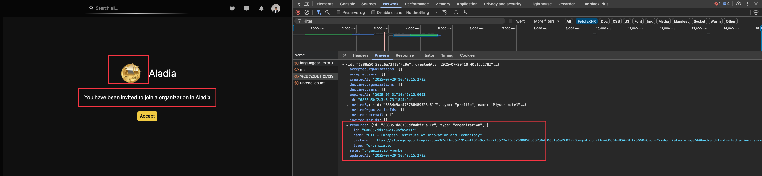Toggle the Manifest filter
Viewport: 762px width, 176px height.
pyautogui.click(x=681, y=21)
